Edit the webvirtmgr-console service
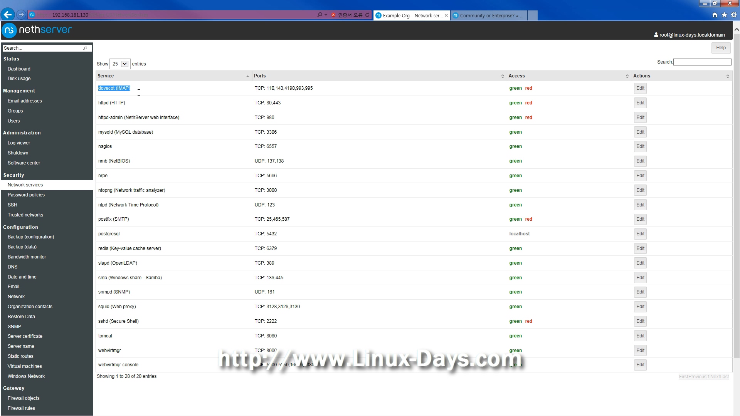The image size is (740, 416). tap(640, 365)
